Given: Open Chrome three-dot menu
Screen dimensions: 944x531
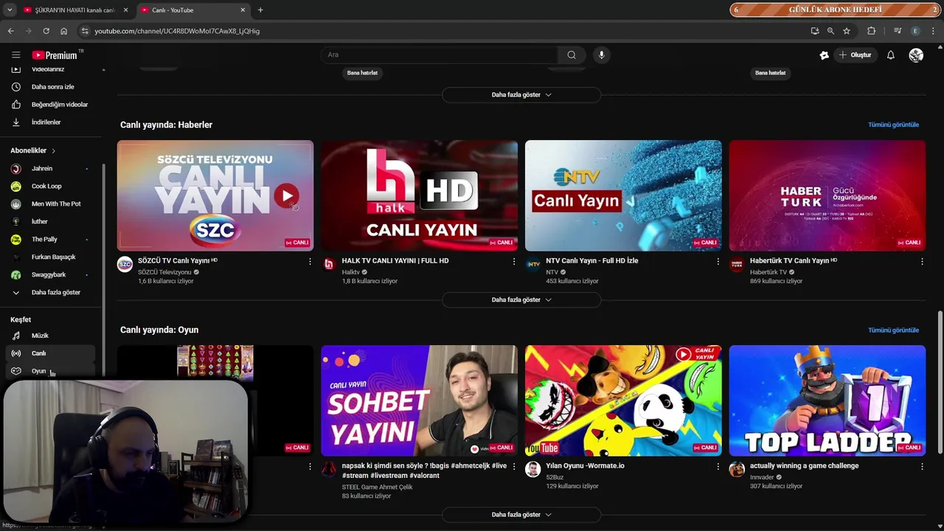Looking at the screenshot, I should (933, 31).
